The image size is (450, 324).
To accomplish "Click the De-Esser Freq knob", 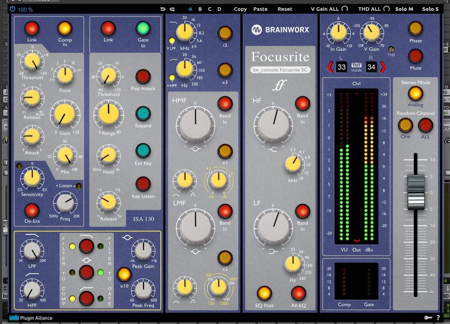I will (x=65, y=203).
